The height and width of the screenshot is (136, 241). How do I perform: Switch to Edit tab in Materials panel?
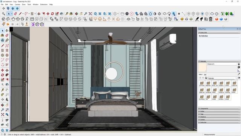click(x=205, y=74)
